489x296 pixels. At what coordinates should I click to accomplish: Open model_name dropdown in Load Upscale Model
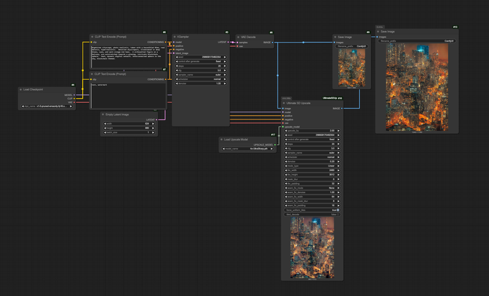(x=248, y=149)
